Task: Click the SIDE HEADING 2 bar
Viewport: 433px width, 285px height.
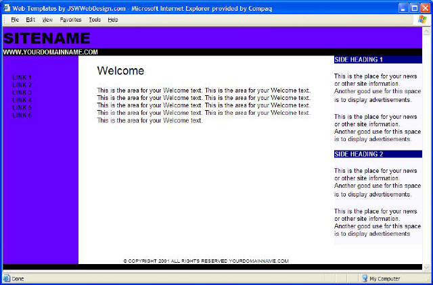Action: pos(378,154)
